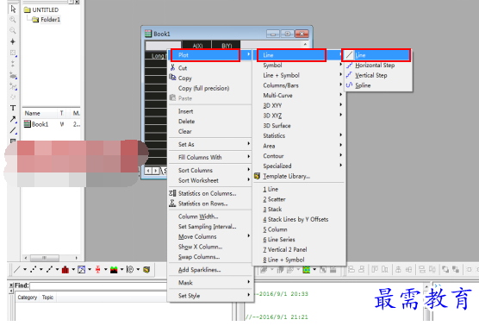
Task: Select Vertical Step plot type
Action: pos(379,75)
